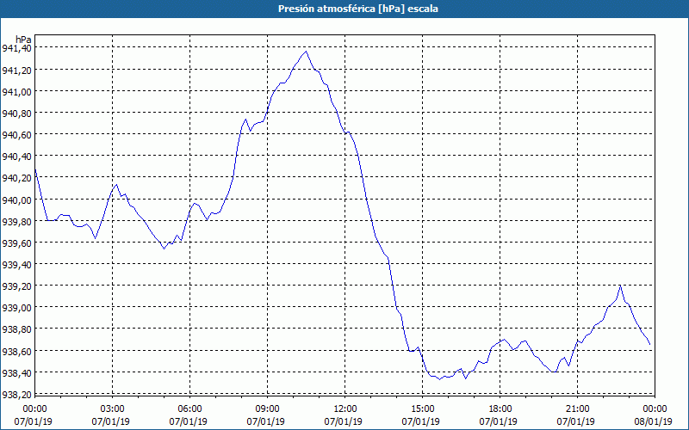Click the pressure curve's highest peak near 10:30
Image resolution: width=689 pixels, height=430 pixels.
coord(306,52)
